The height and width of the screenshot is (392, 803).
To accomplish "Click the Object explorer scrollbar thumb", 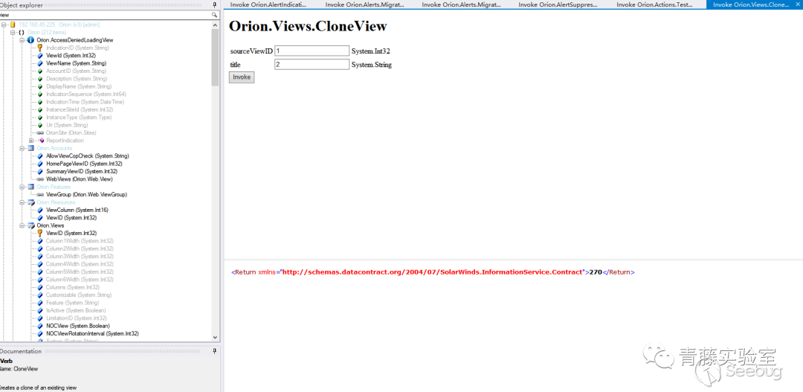I will [x=215, y=57].
